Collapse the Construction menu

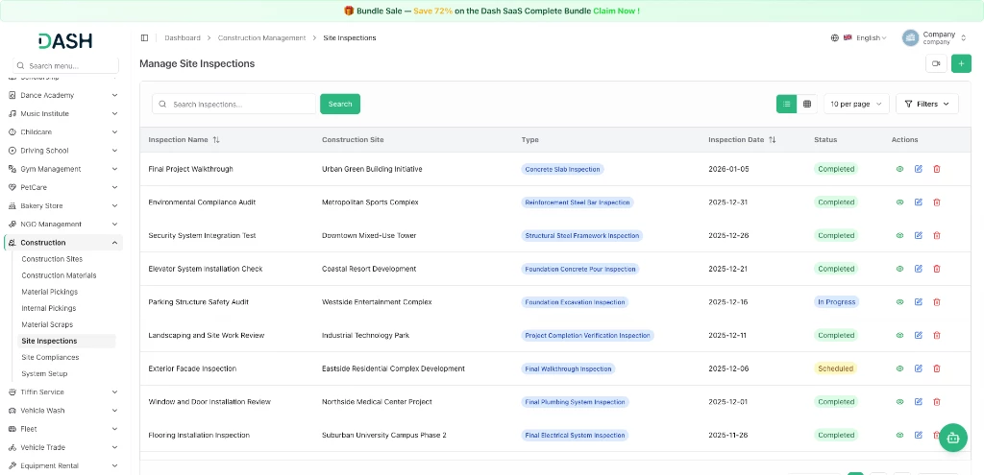tap(63, 243)
